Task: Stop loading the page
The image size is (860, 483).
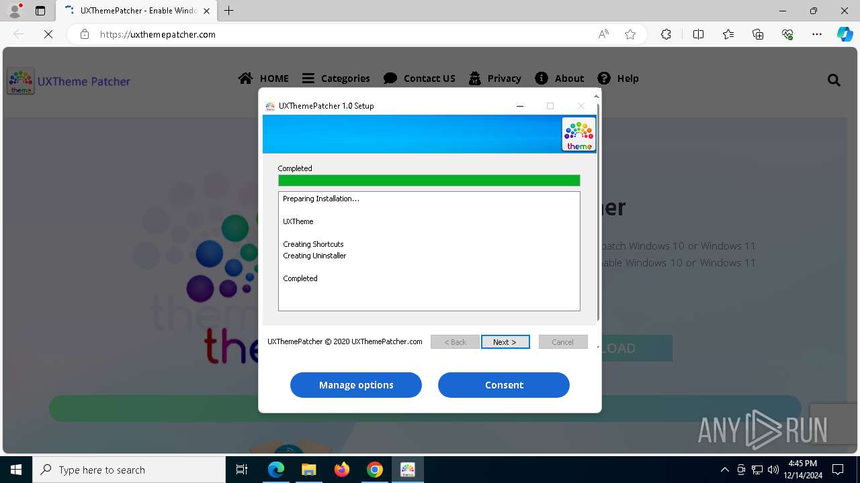Action: point(48,34)
